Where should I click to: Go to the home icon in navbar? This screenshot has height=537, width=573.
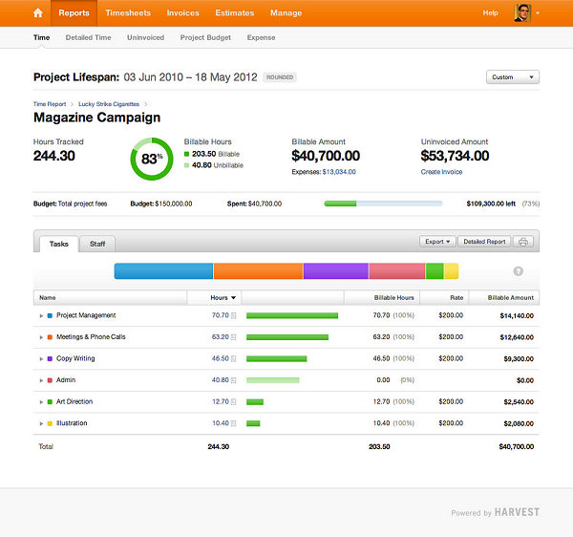[38, 13]
